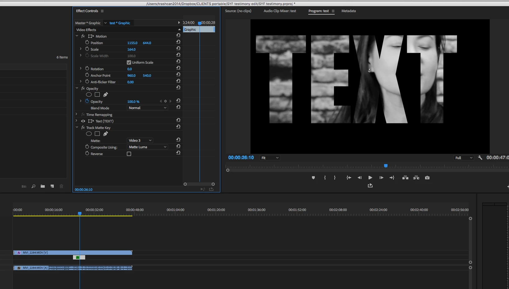Select the MVI_2284.MOV [A] audio clip
This screenshot has width=509, height=289.
pos(73,268)
